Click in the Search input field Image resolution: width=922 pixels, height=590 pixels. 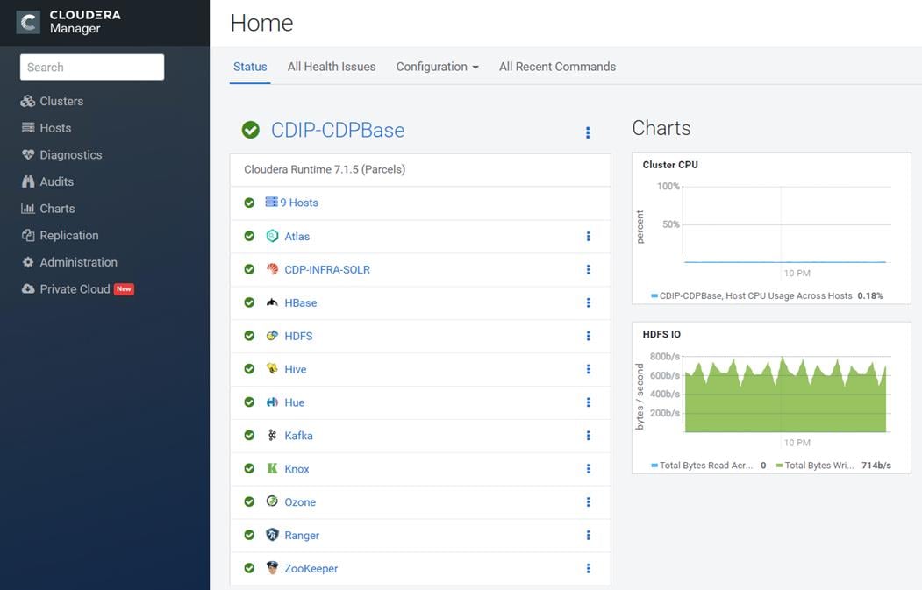tap(92, 67)
